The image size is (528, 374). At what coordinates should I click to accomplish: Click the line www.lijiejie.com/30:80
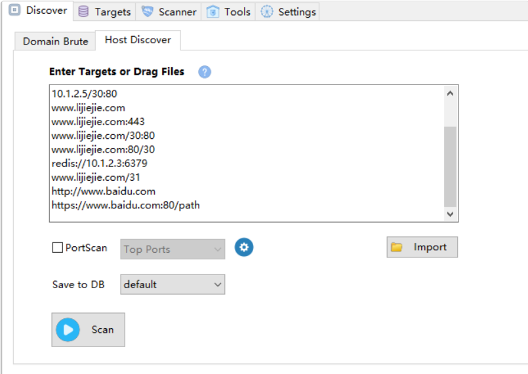103,136
